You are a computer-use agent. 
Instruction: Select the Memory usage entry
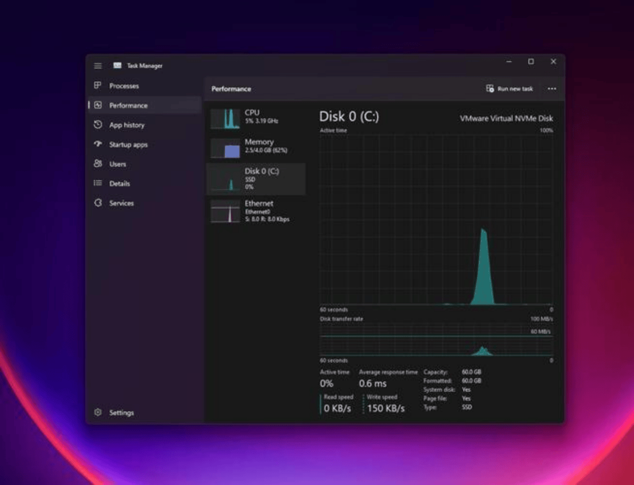click(x=256, y=146)
